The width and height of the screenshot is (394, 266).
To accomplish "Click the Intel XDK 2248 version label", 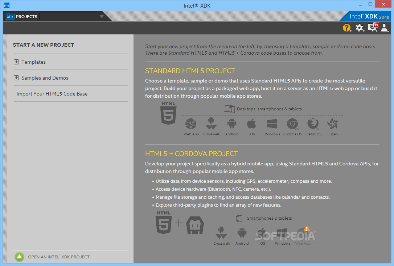I will point(369,17).
